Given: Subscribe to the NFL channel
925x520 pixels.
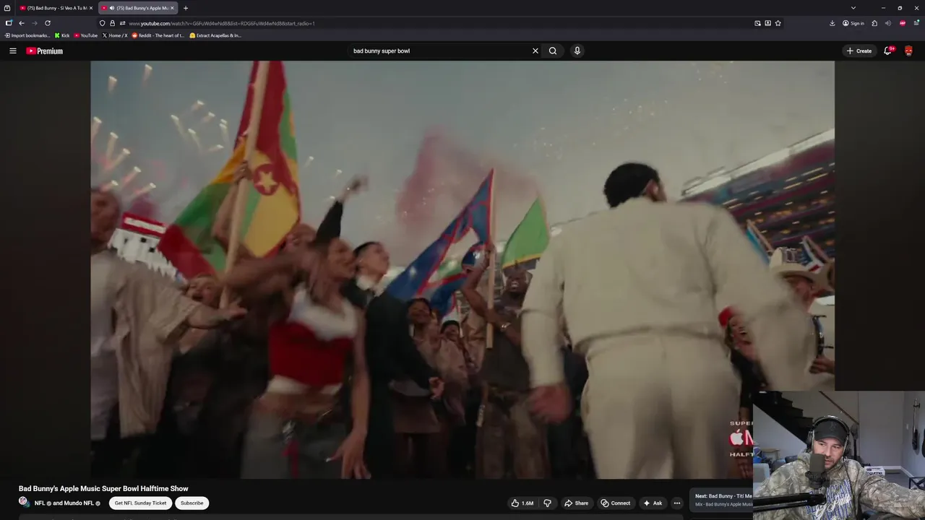Looking at the screenshot, I should coord(192,503).
